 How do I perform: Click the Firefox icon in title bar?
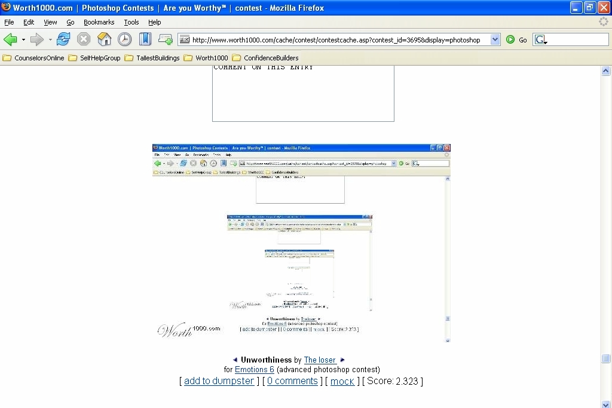6,7
